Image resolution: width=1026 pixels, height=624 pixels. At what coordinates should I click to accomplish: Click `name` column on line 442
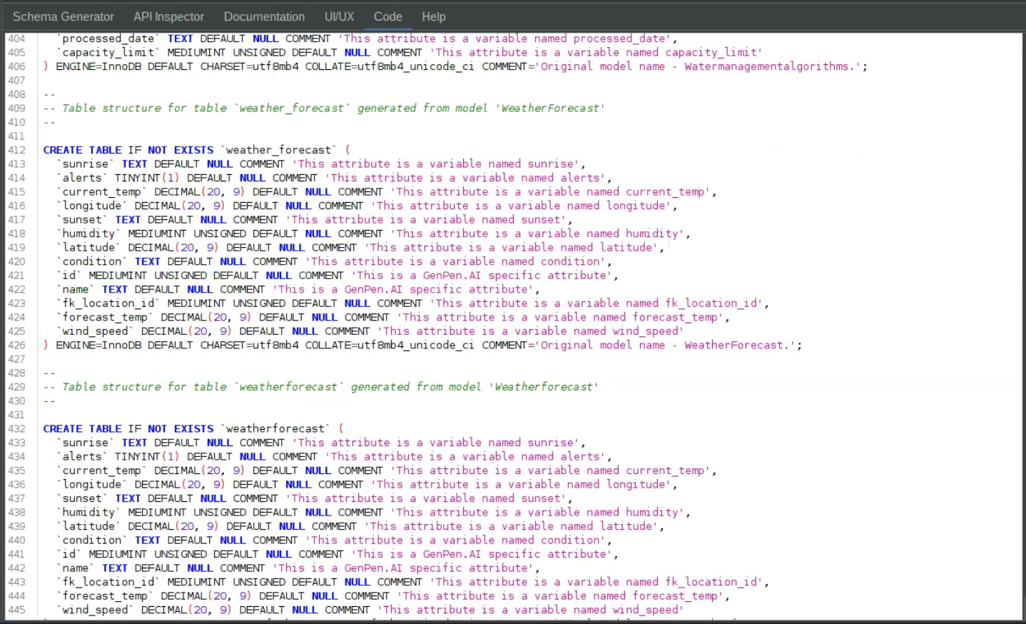coord(76,568)
